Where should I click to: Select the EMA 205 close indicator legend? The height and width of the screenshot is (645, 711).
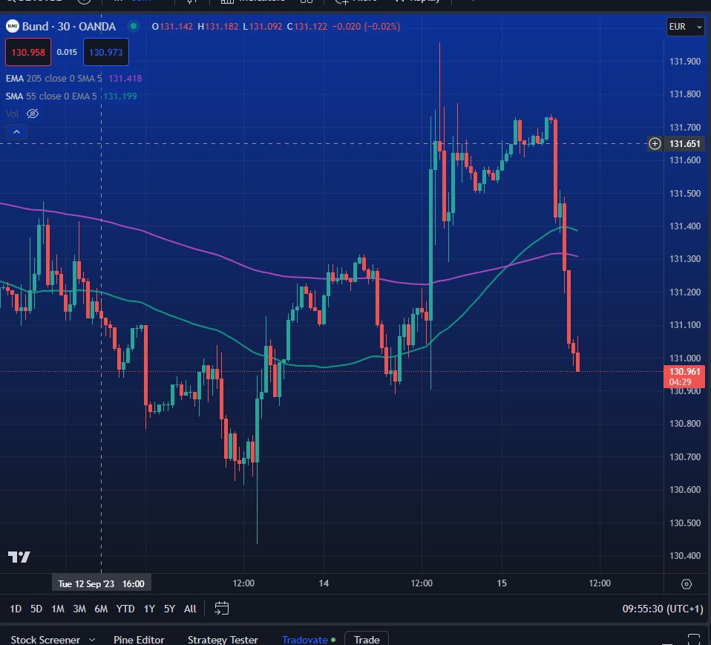click(x=53, y=79)
